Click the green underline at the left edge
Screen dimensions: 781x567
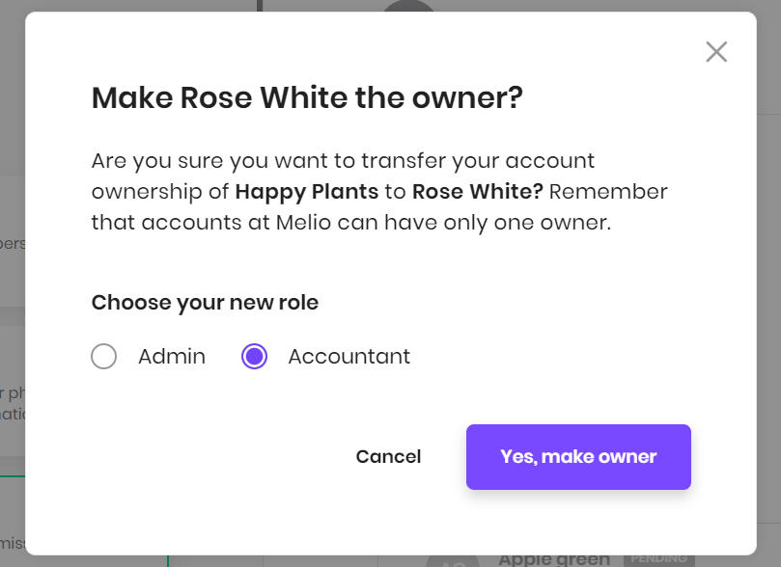[x=13, y=476]
